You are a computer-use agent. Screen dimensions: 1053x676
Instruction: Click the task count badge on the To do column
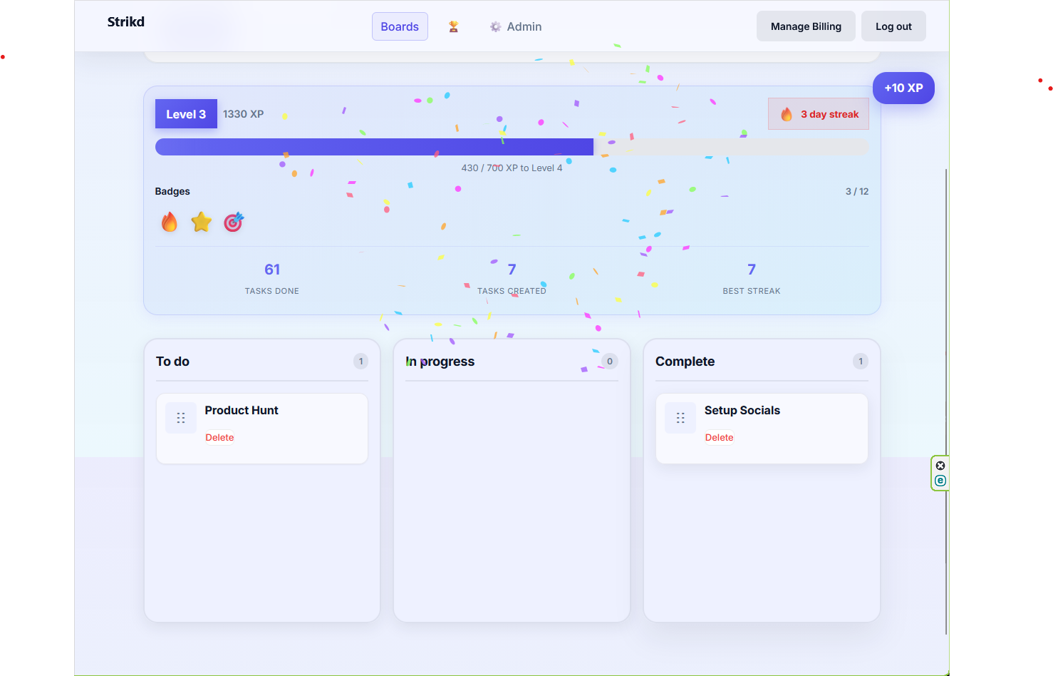360,361
